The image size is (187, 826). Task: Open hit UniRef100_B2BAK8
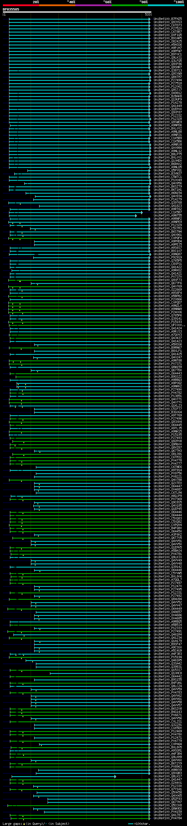coord(168,96)
